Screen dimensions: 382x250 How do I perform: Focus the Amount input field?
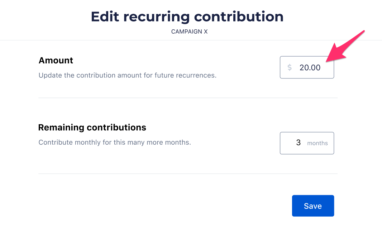[307, 67]
